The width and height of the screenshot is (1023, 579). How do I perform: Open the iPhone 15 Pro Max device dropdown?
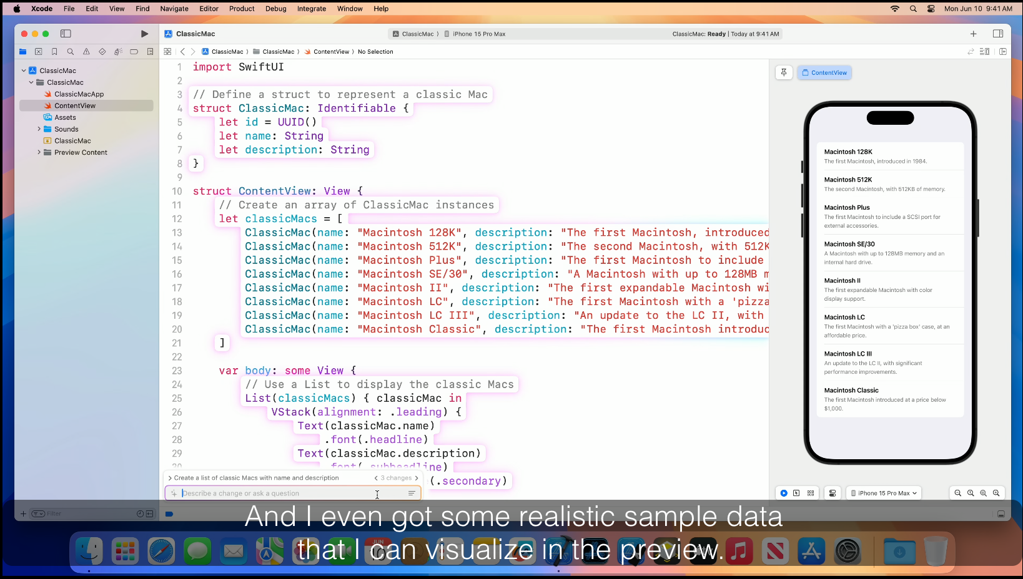pos(884,493)
